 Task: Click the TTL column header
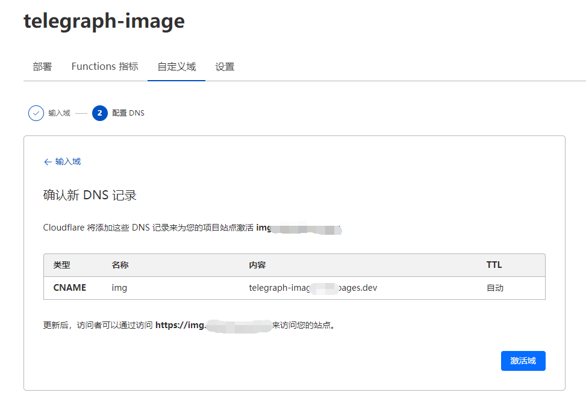(494, 265)
